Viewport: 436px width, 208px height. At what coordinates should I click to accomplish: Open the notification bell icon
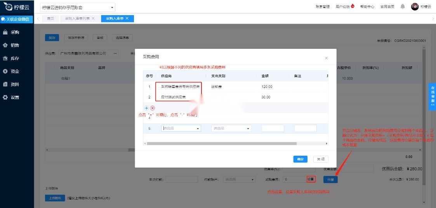pyautogui.click(x=403, y=7)
